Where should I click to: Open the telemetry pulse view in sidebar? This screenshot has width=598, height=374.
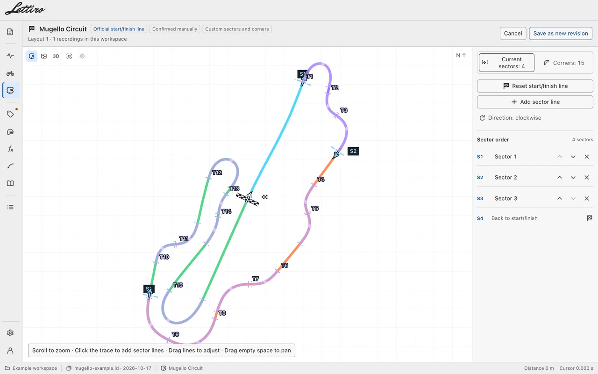[x=10, y=56]
